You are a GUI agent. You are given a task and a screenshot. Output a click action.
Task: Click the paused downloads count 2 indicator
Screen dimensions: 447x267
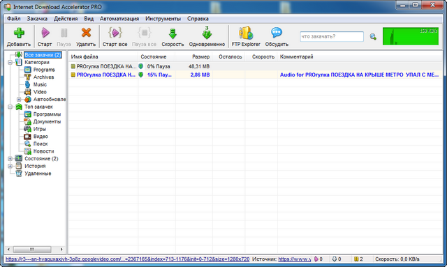(x=358, y=259)
